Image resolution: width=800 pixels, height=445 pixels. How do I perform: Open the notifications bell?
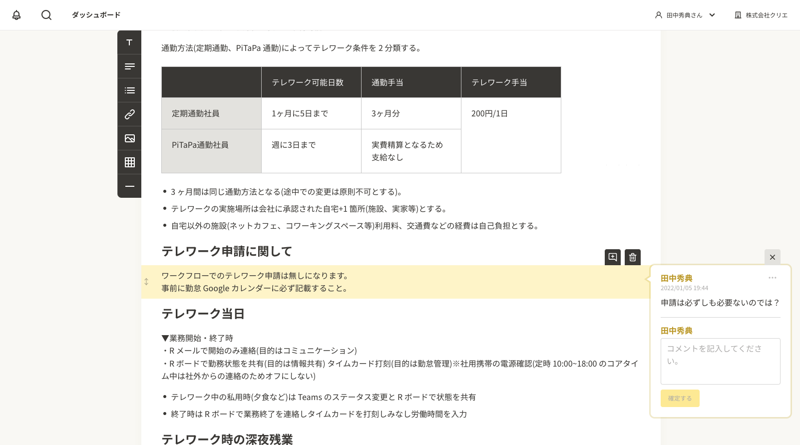(16, 15)
